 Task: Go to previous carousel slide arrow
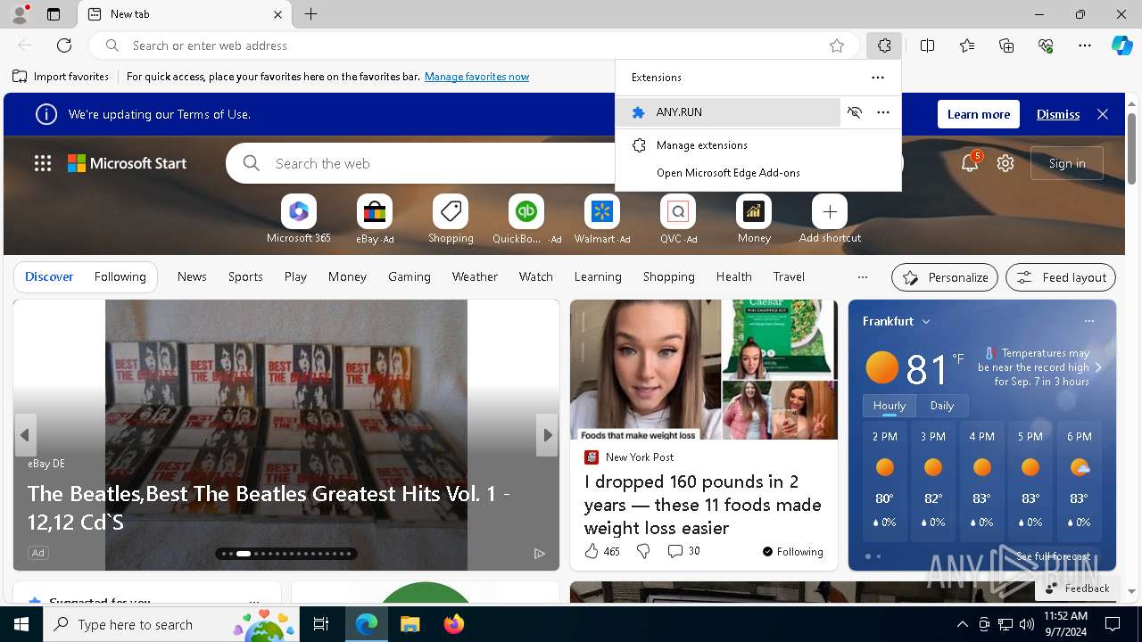25,435
